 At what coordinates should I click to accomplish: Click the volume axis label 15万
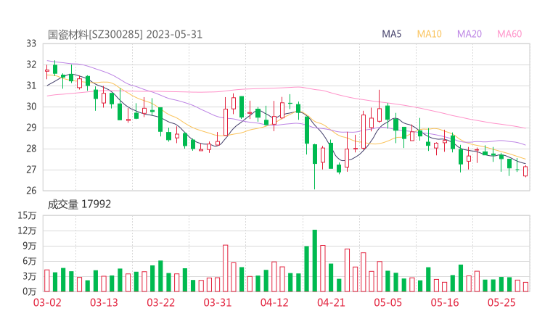(x=28, y=215)
